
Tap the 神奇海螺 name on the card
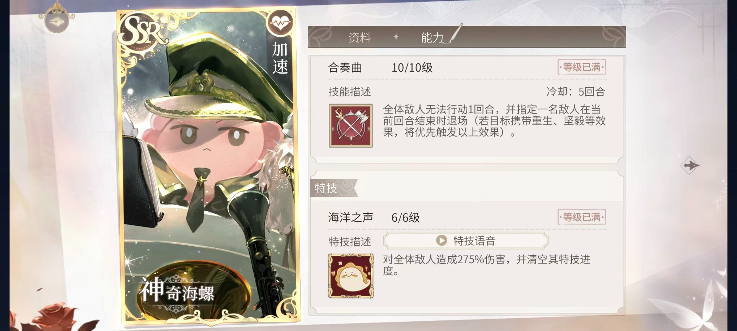(x=177, y=291)
